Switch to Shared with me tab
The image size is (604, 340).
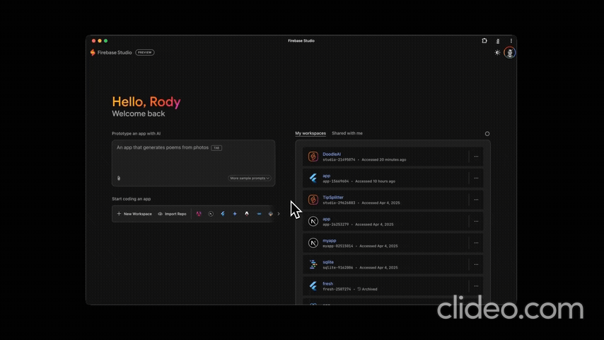[347, 133]
